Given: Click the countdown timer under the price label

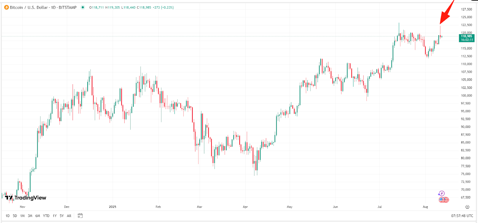Looking at the screenshot, I should 466,39.
